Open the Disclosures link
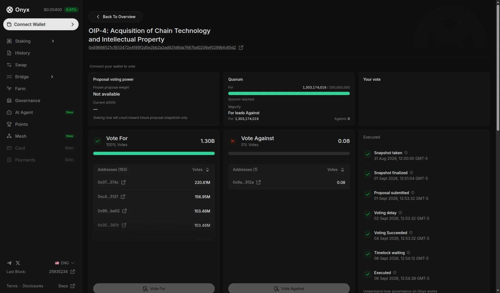The image size is (500, 293). (33, 286)
